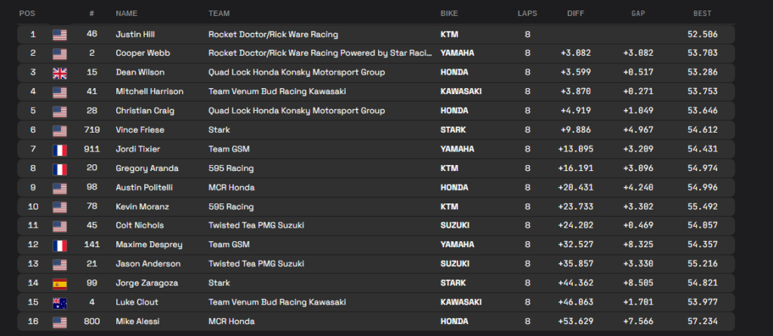Image resolution: width=773 pixels, height=336 pixels.
Task: Click the POS column header
Action: click(27, 14)
